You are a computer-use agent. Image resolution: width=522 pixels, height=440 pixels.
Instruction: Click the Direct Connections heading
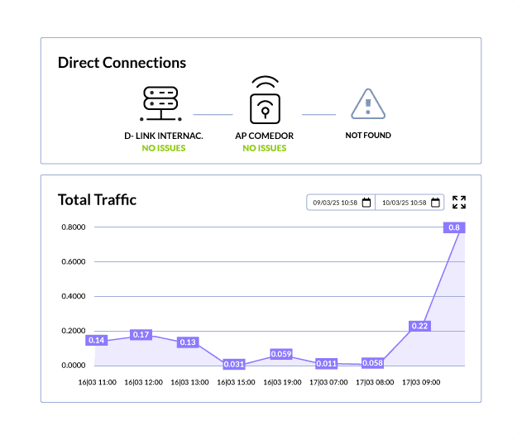[x=122, y=63]
